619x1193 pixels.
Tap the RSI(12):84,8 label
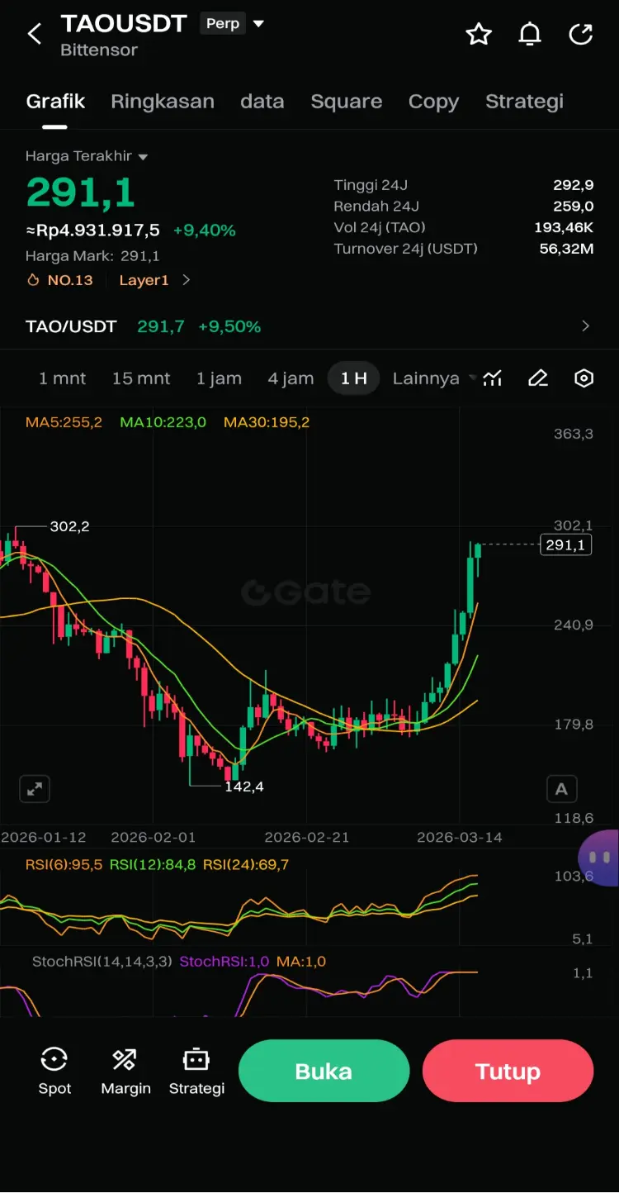pyautogui.click(x=153, y=865)
